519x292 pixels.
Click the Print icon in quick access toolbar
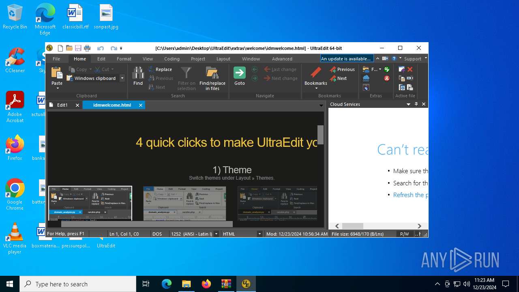pyautogui.click(x=87, y=48)
